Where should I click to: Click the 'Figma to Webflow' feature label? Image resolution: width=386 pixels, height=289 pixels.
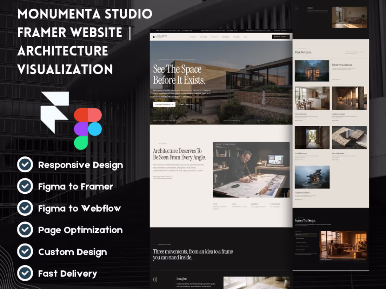(x=79, y=208)
